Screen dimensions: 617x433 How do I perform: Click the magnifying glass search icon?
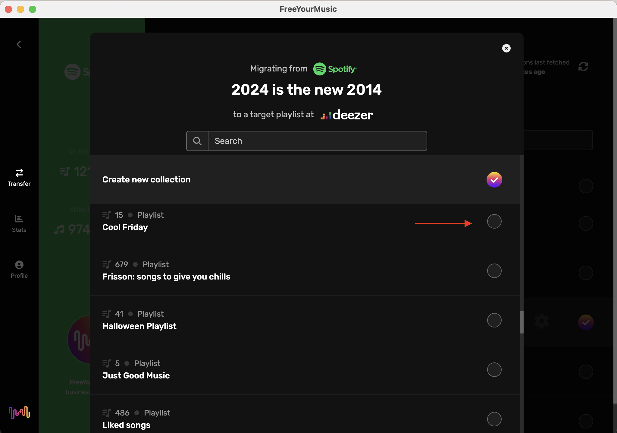click(x=197, y=141)
